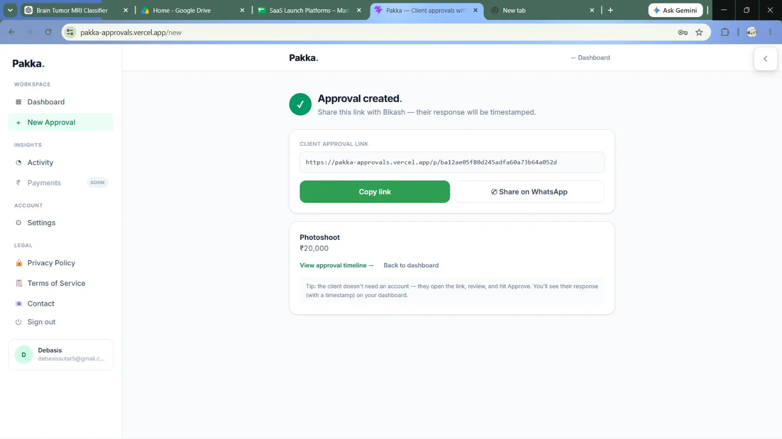Click the rupee Payments icon
Screen dimensions: 782x439
(19, 183)
